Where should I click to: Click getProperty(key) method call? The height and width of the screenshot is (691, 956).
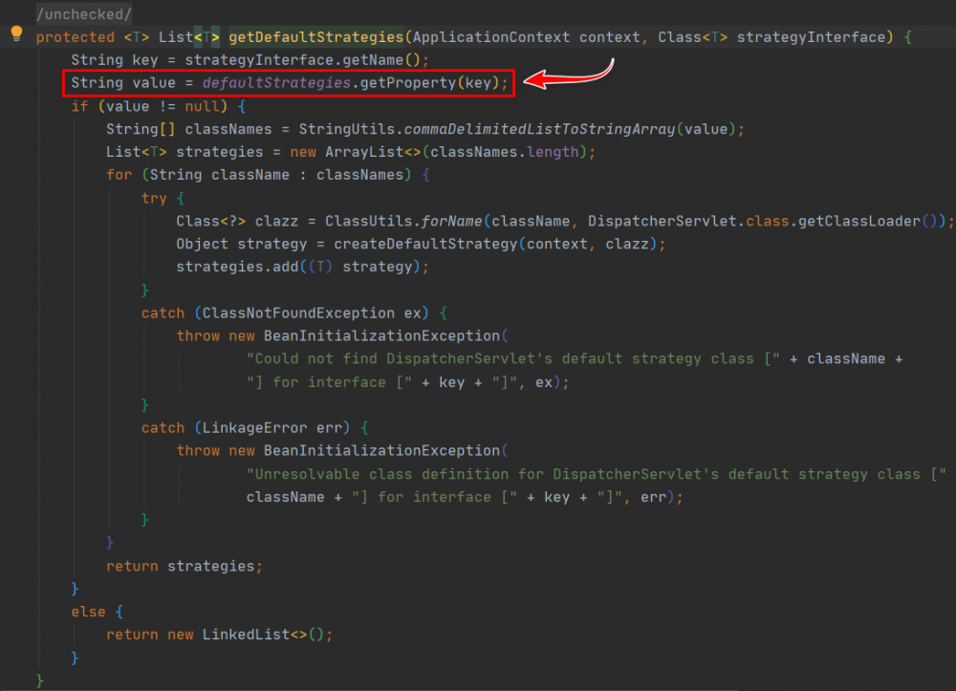[430, 83]
